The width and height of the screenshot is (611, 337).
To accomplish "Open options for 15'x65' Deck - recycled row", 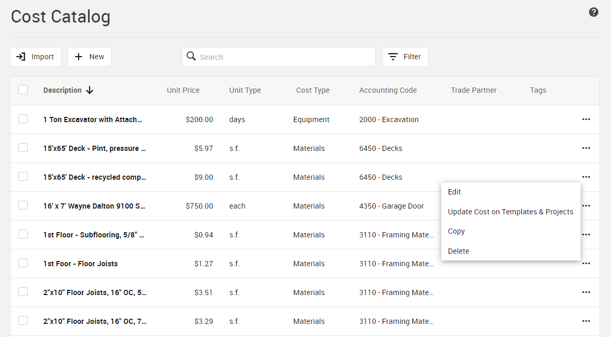I will tap(586, 177).
